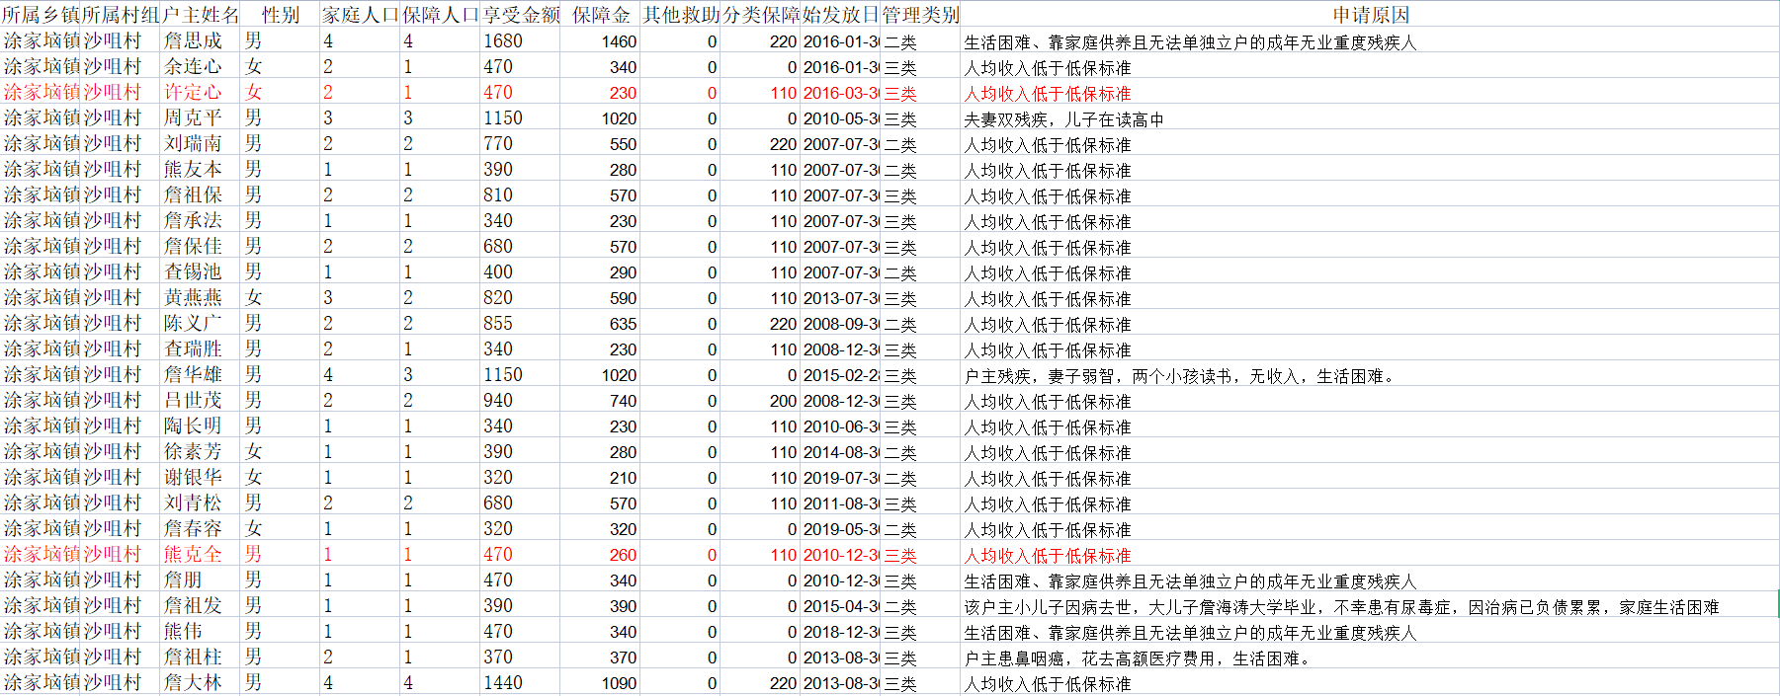This screenshot has width=1780, height=696.
Task: Click the date cell starting 2019-07
Action: 840,478
